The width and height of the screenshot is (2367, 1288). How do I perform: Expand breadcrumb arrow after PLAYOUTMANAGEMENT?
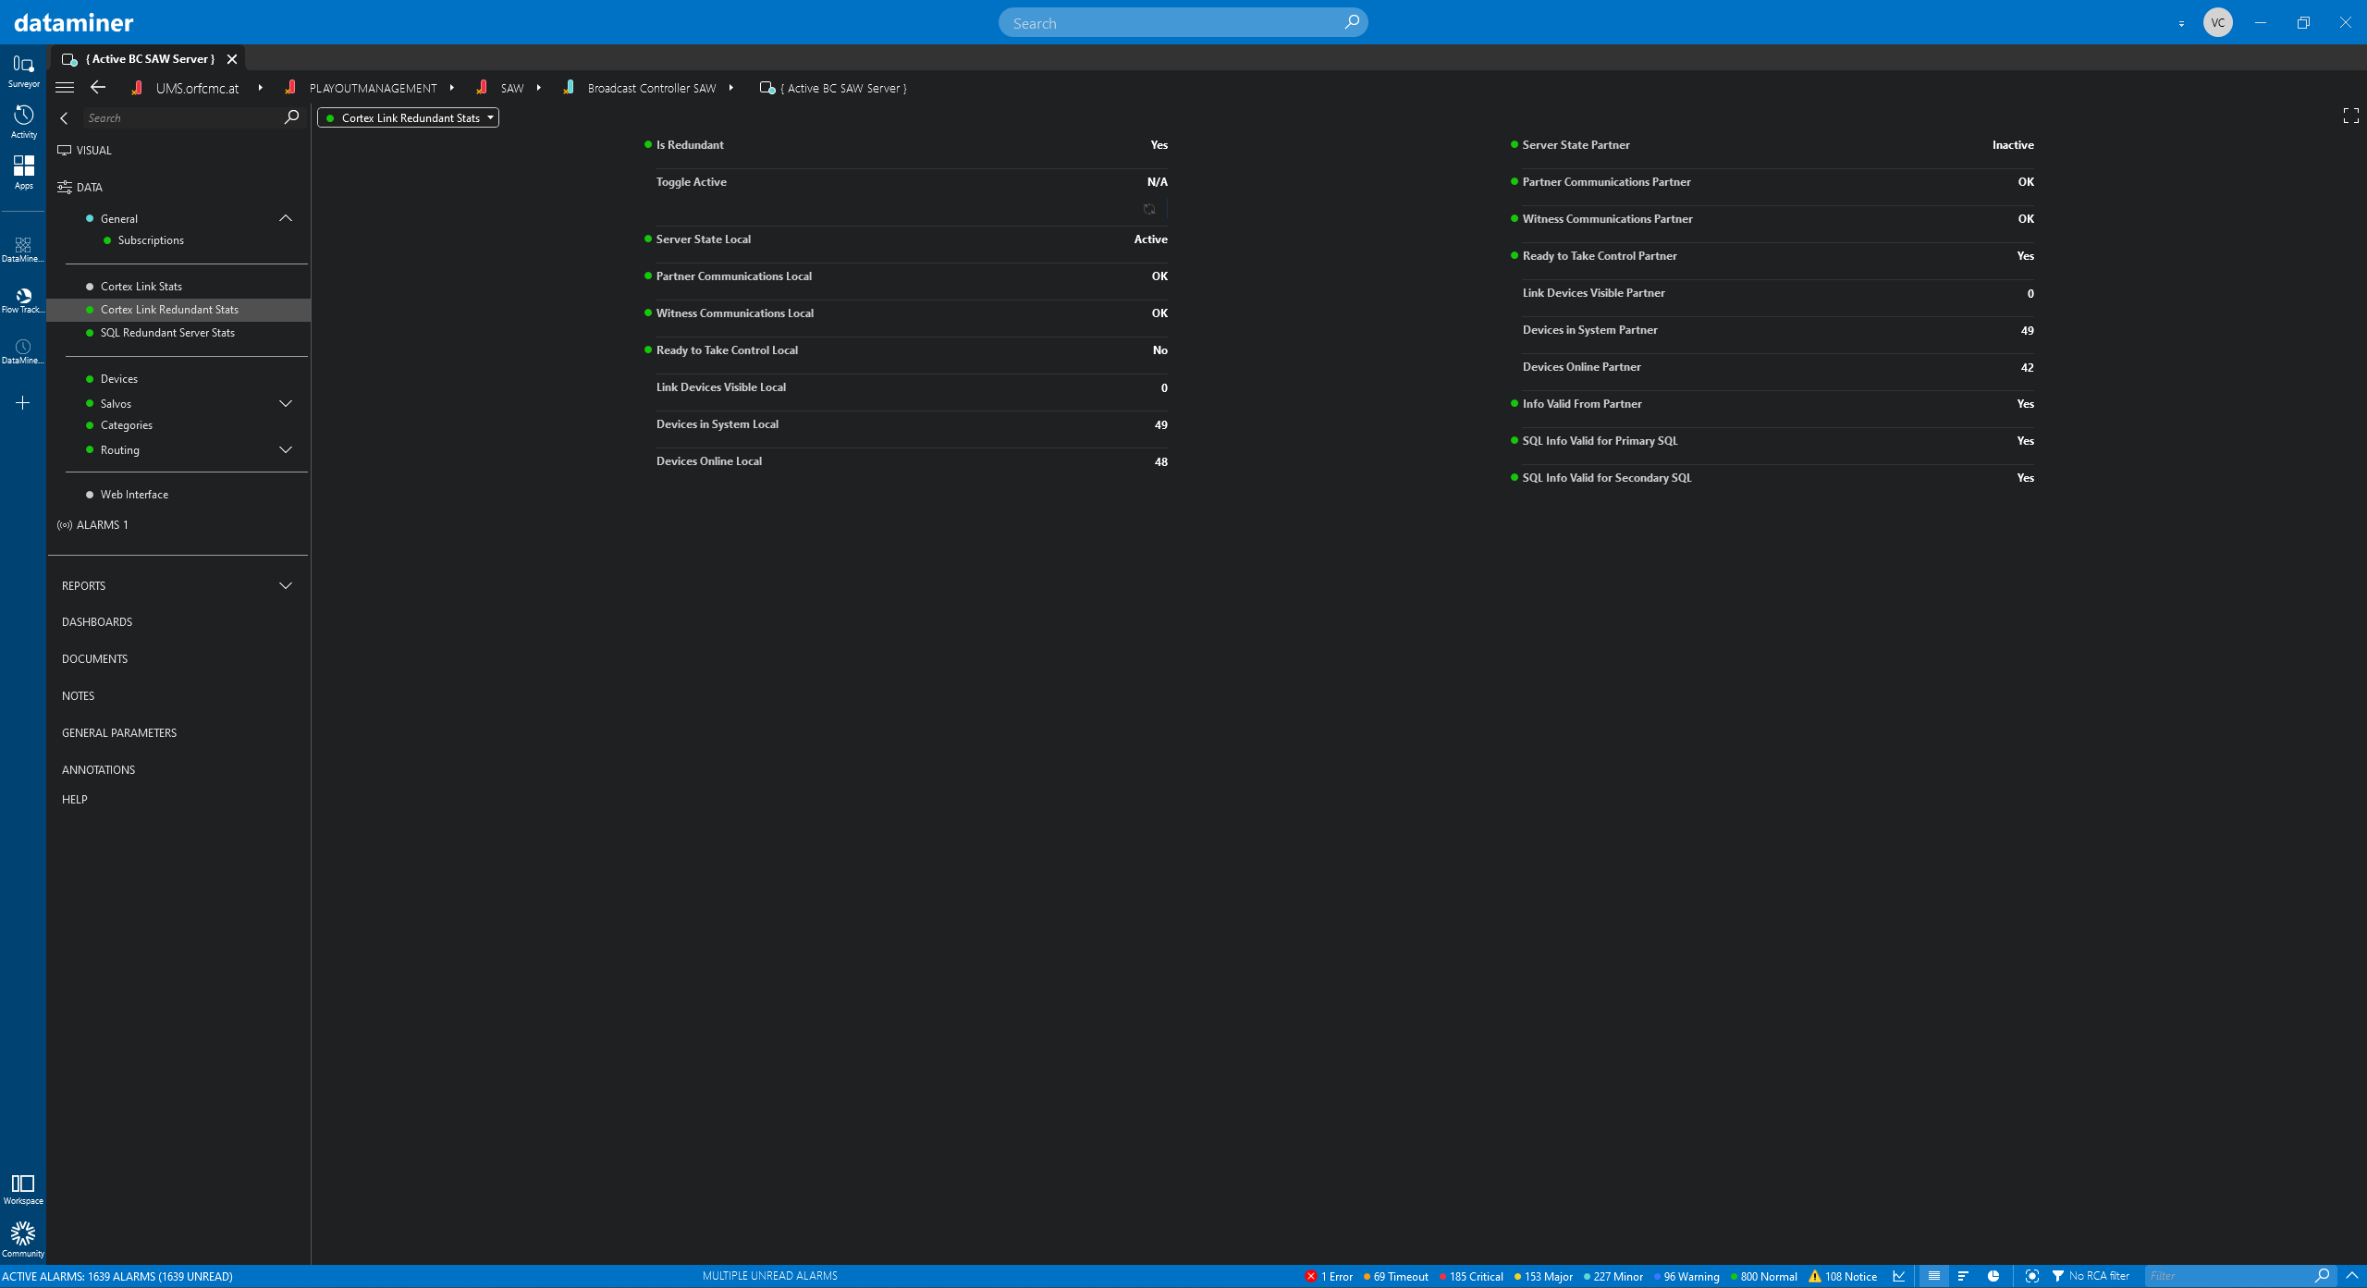[x=452, y=88]
